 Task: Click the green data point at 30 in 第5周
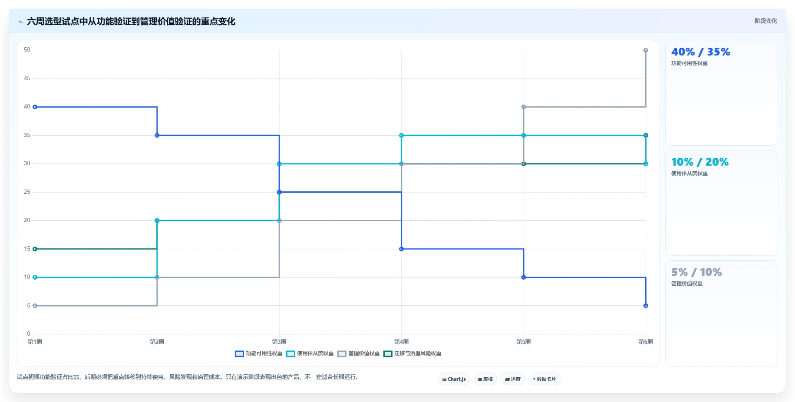pyautogui.click(x=524, y=164)
